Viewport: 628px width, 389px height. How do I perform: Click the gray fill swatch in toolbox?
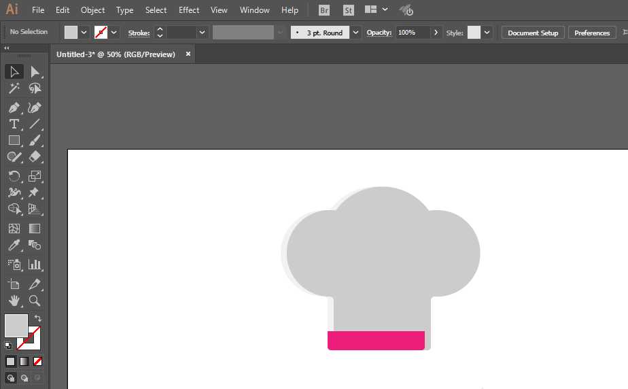click(x=16, y=325)
